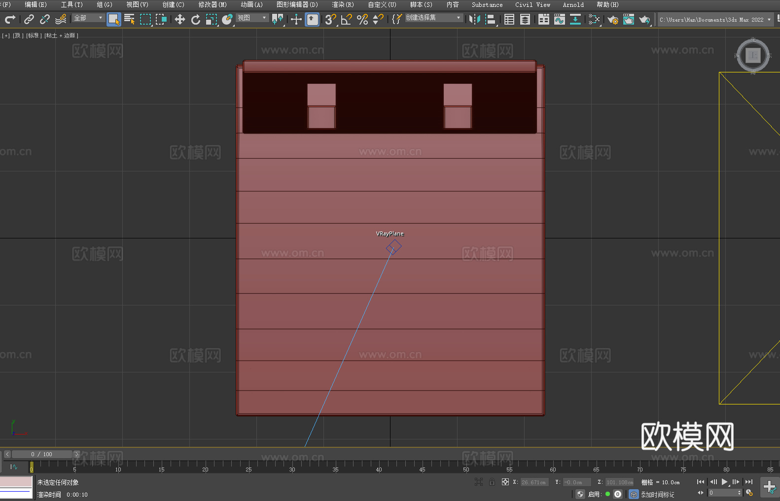Select the Place object tool
The width and height of the screenshot is (780, 501).
[x=227, y=19]
